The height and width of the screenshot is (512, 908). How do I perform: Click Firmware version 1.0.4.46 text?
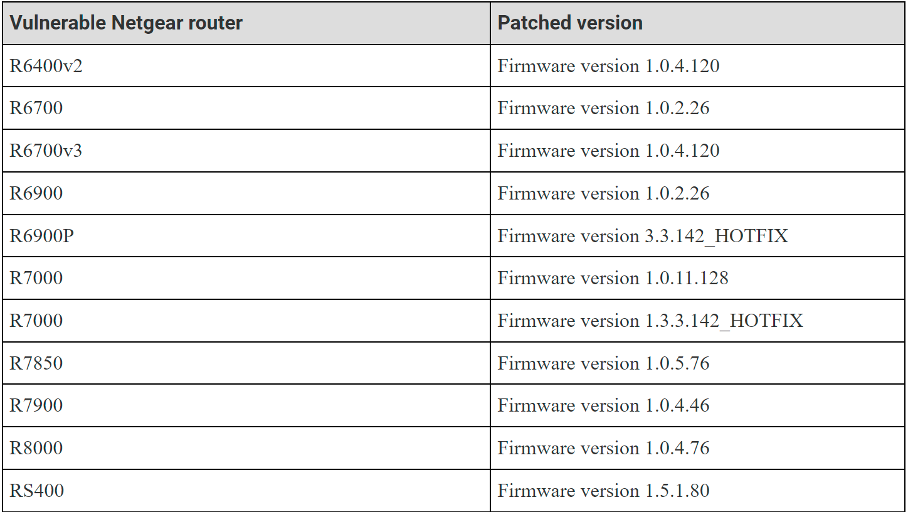(603, 405)
